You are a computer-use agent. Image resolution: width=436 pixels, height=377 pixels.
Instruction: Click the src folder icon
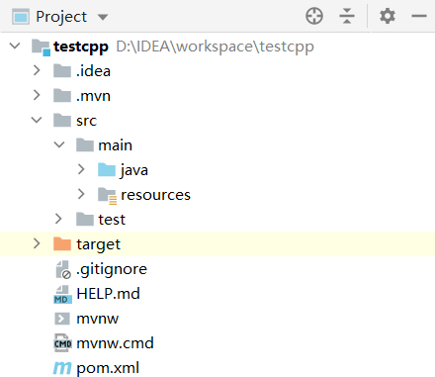pos(62,120)
